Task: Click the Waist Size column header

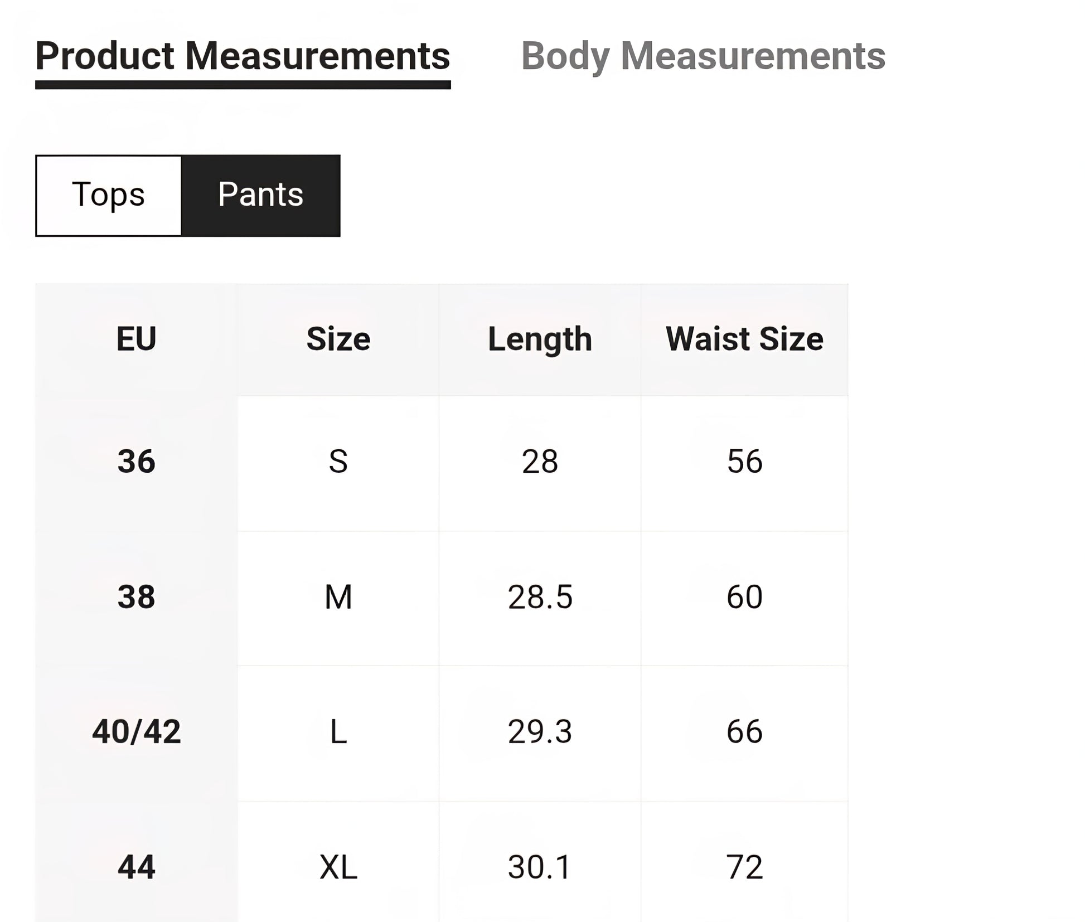Action: click(744, 339)
